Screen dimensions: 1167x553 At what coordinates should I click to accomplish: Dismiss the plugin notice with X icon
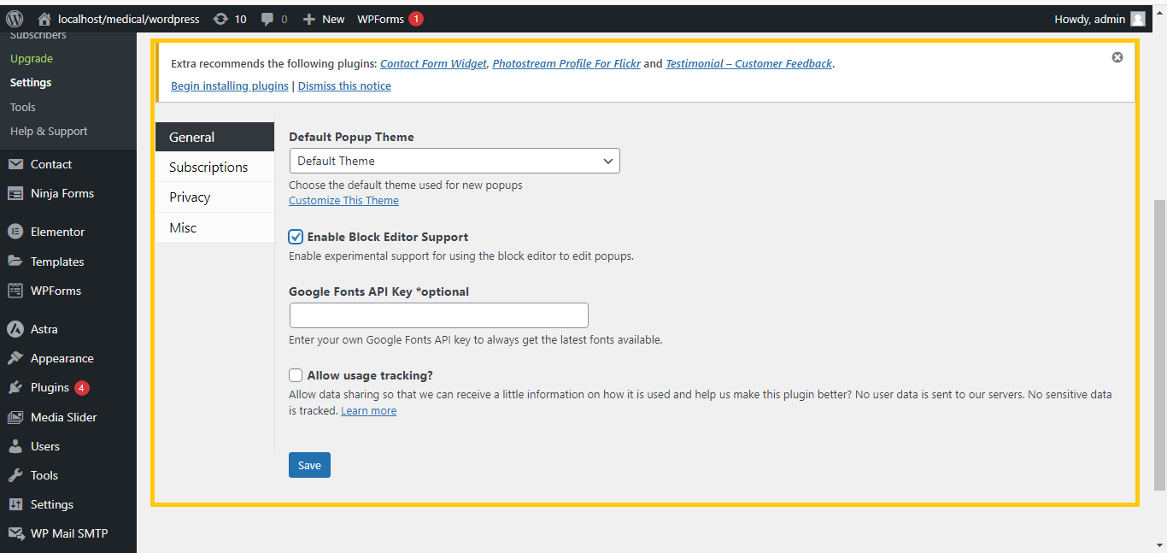(x=1117, y=57)
